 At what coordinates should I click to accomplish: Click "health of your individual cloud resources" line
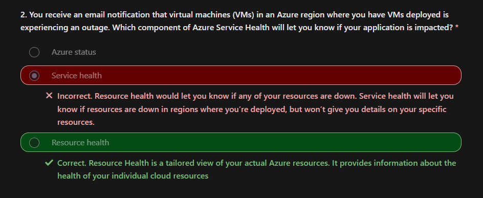click(133, 176)
